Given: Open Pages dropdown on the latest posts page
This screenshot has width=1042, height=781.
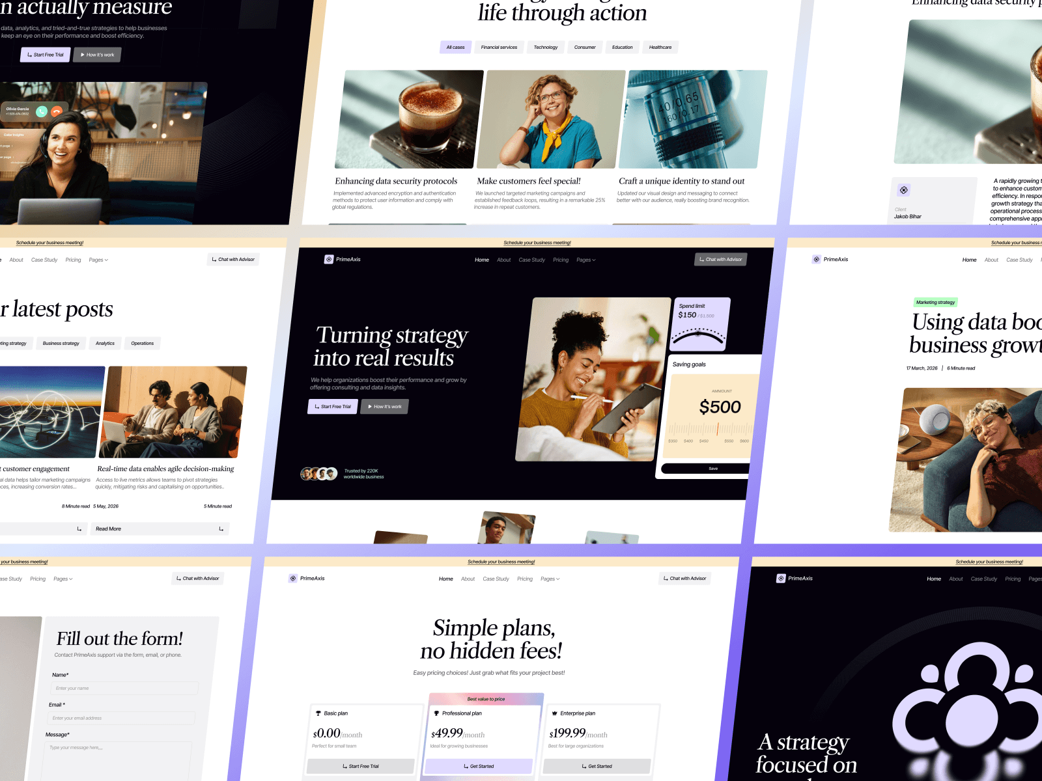Looking at the screenshot, I should pyautogui.click(x=98, y=260).
